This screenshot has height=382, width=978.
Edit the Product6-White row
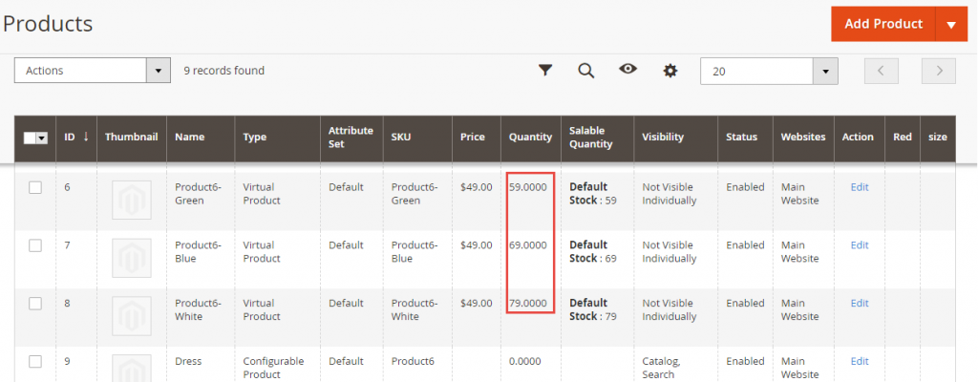pos(860,303)
